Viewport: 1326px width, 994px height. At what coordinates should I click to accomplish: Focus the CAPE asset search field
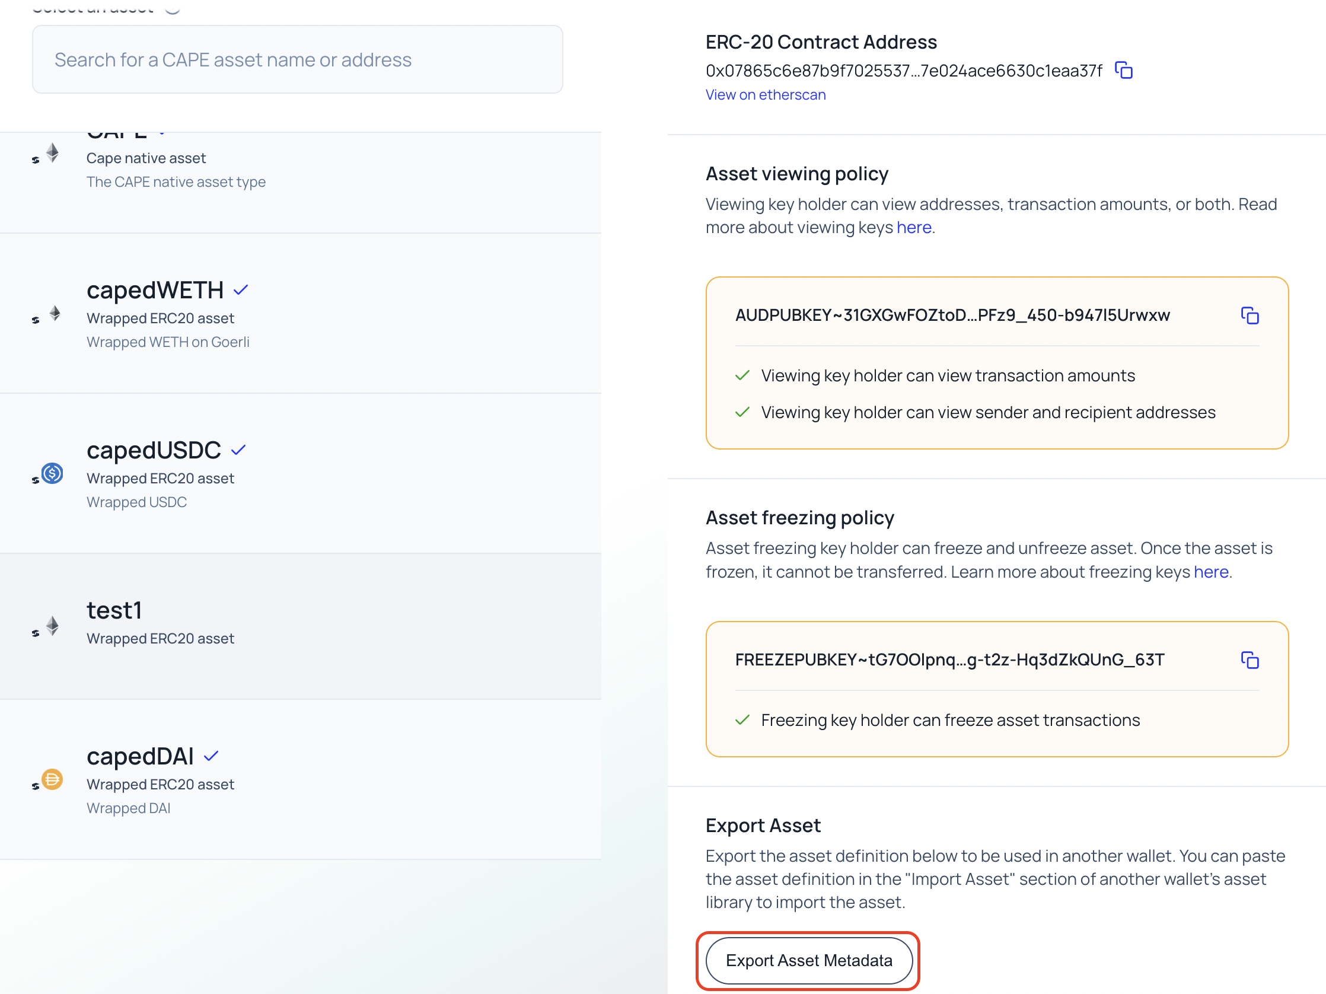tap(297, 60)
